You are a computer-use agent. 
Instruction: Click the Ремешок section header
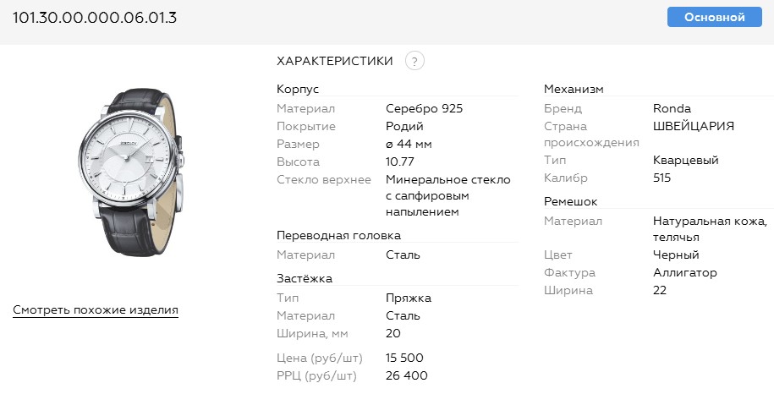point(570,201)
